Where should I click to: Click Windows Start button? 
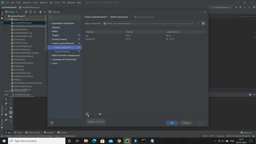tap(4, 141)
